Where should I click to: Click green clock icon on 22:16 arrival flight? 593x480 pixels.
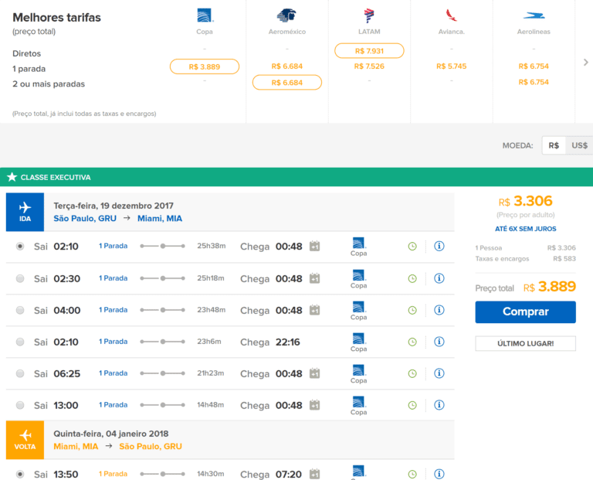point(412,342)
